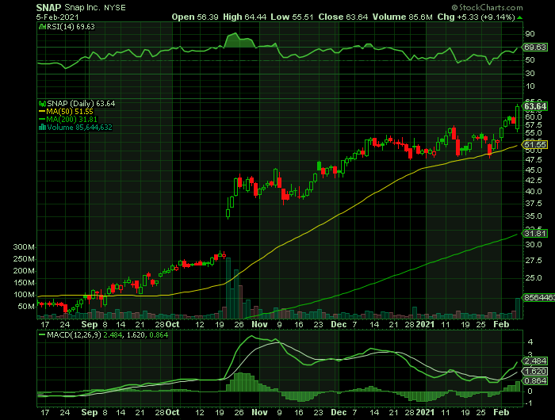Click the 2.484 MACD value label
The height and width of the screenshot is (420, 555).
[536, 361]
